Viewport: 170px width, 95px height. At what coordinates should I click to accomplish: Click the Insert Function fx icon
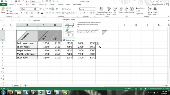click(x=28, y=21)
